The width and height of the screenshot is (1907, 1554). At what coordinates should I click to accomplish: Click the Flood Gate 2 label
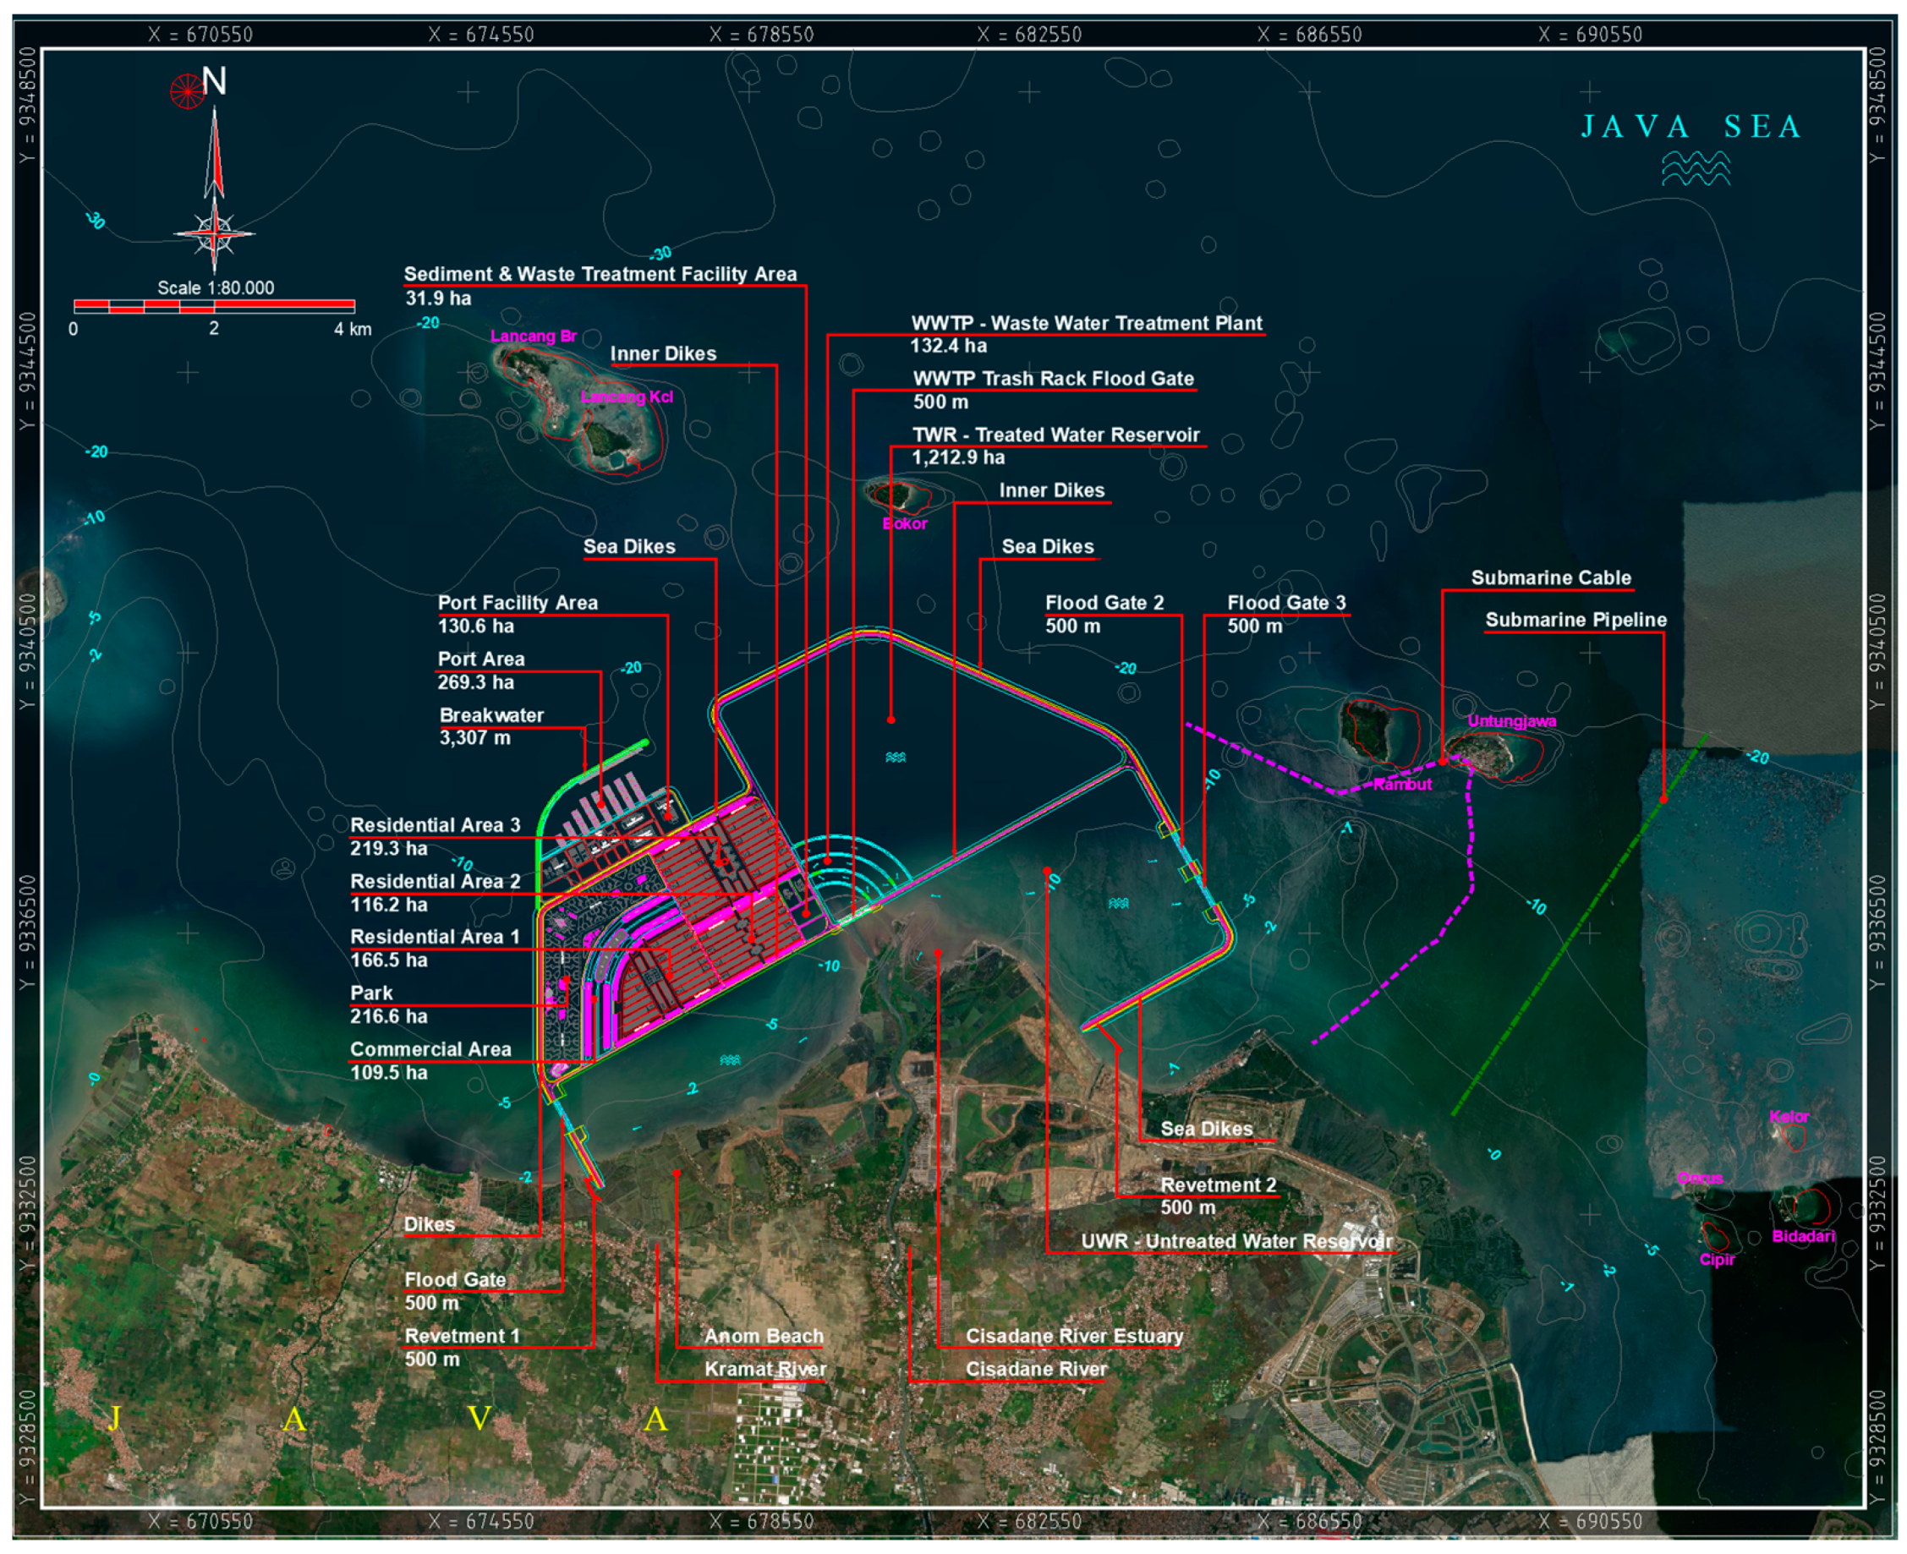1104,603
